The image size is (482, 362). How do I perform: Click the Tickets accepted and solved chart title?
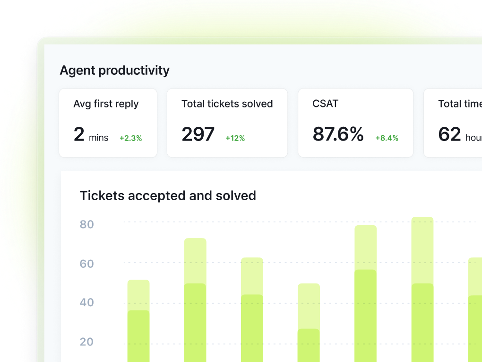[168, 195]
